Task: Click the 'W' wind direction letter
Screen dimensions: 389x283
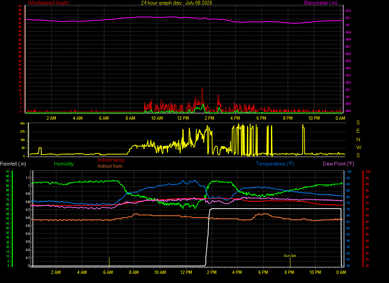Action: point(359,147)
